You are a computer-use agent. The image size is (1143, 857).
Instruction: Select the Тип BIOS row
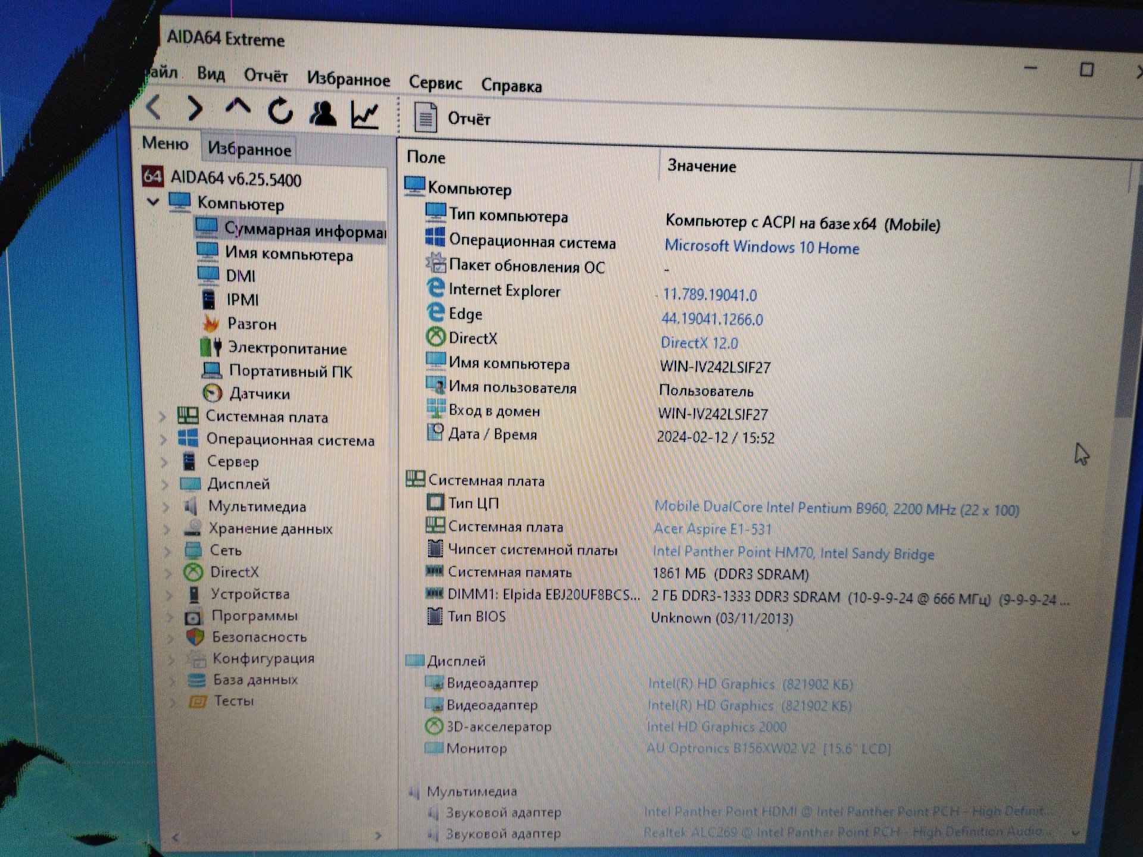click(x=610, y=617)
